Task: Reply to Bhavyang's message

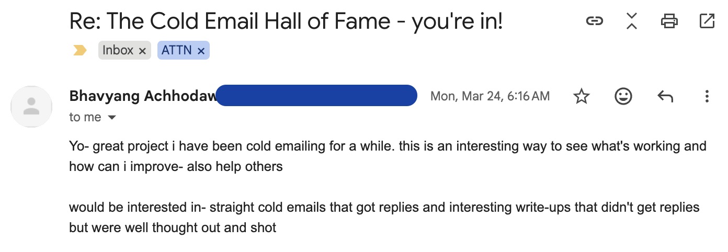Action: (665, 96)
